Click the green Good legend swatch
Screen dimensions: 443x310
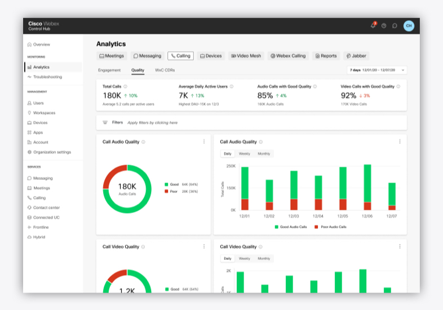click(x=166, y=184)
